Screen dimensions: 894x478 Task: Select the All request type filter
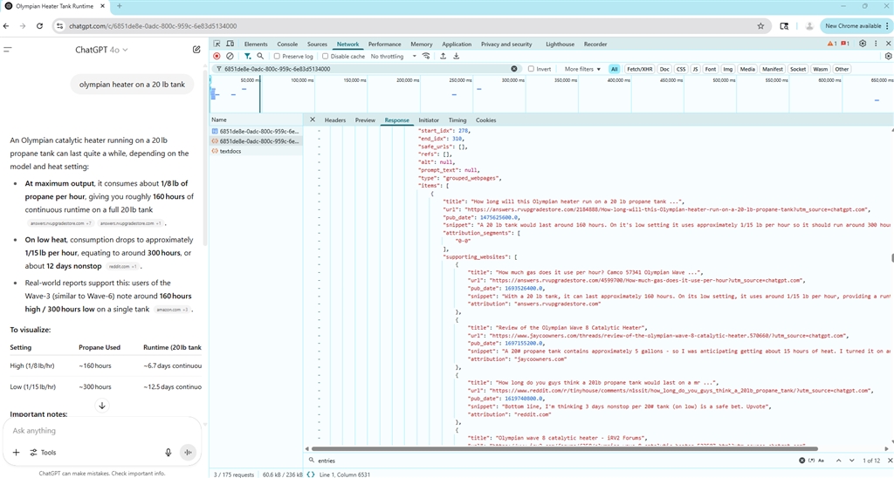(x=614, y=69)
